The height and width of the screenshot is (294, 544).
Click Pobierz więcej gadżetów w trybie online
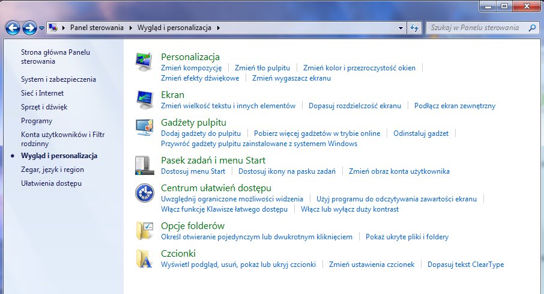click(x=317, y=133)
